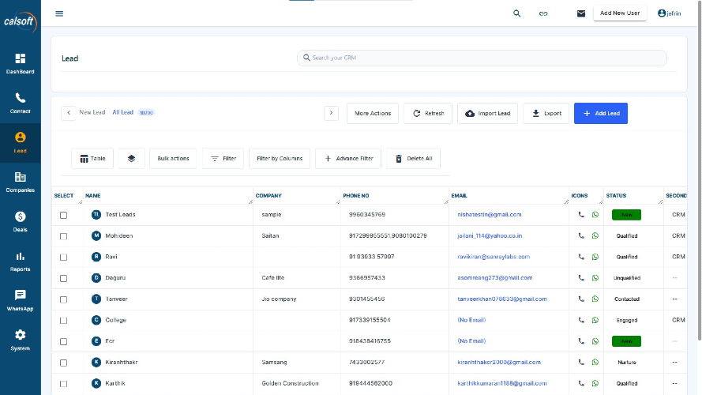The height and width of the screenshot is (395, 702).
Task: Click the link icon in header
Action: click(543, 13)
